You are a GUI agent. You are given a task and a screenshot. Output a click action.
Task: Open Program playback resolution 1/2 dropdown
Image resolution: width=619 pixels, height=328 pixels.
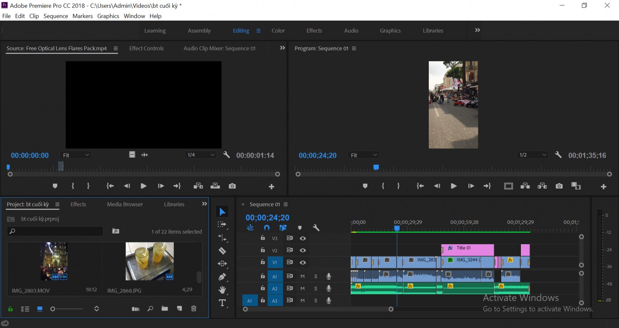(533, 155)
